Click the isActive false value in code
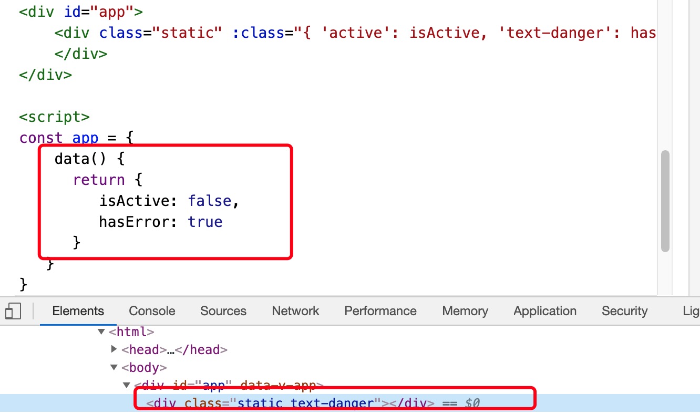Image resolution: width=700 pixels, height=415 pixels. point(209,201)
